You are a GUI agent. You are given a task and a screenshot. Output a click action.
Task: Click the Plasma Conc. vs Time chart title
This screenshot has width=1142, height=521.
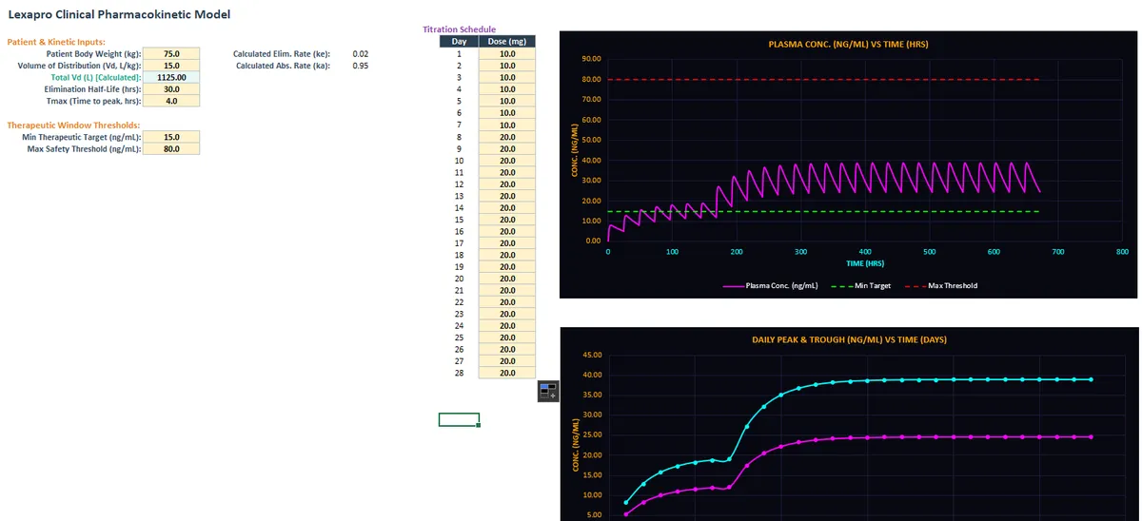tap(848, 44)
